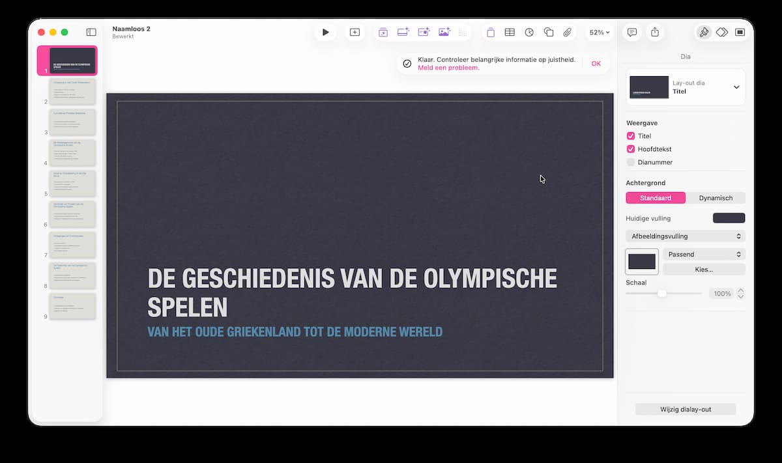Click the share icon in the toolbar
This screenshot has width=782, height=463.
click(655, 32)
